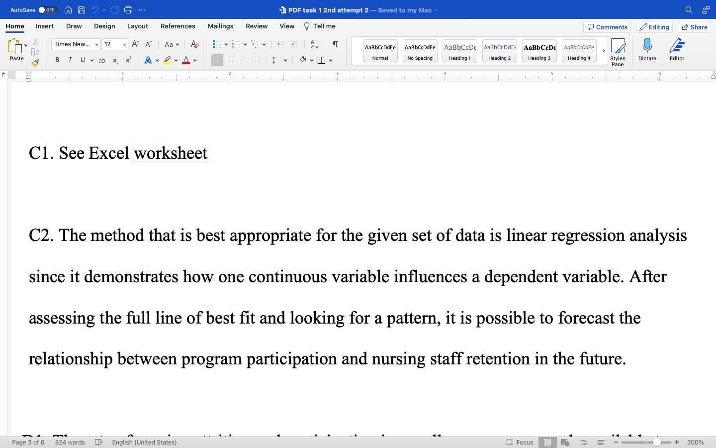
Task: Expand the multilevel list options
Action: [264, 44]
